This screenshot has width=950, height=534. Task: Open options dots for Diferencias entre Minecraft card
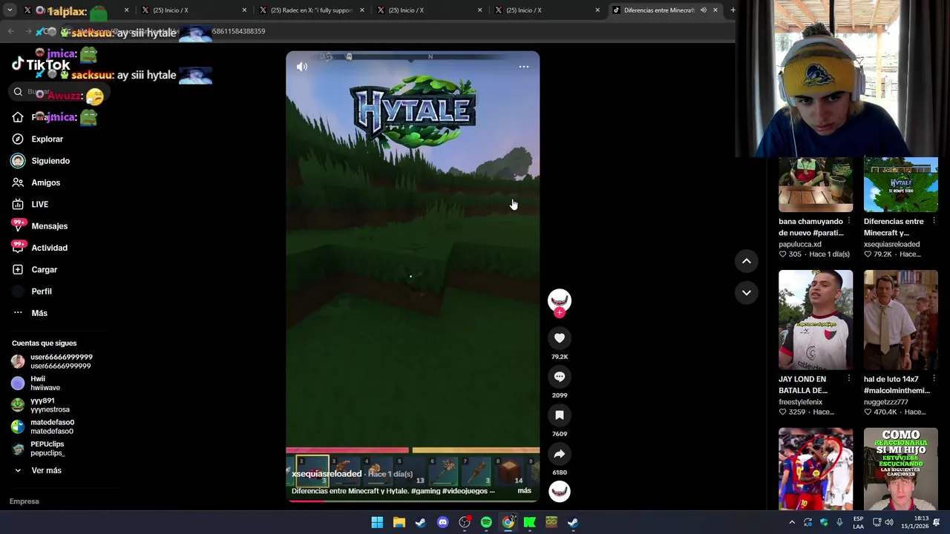coord(934,221)
